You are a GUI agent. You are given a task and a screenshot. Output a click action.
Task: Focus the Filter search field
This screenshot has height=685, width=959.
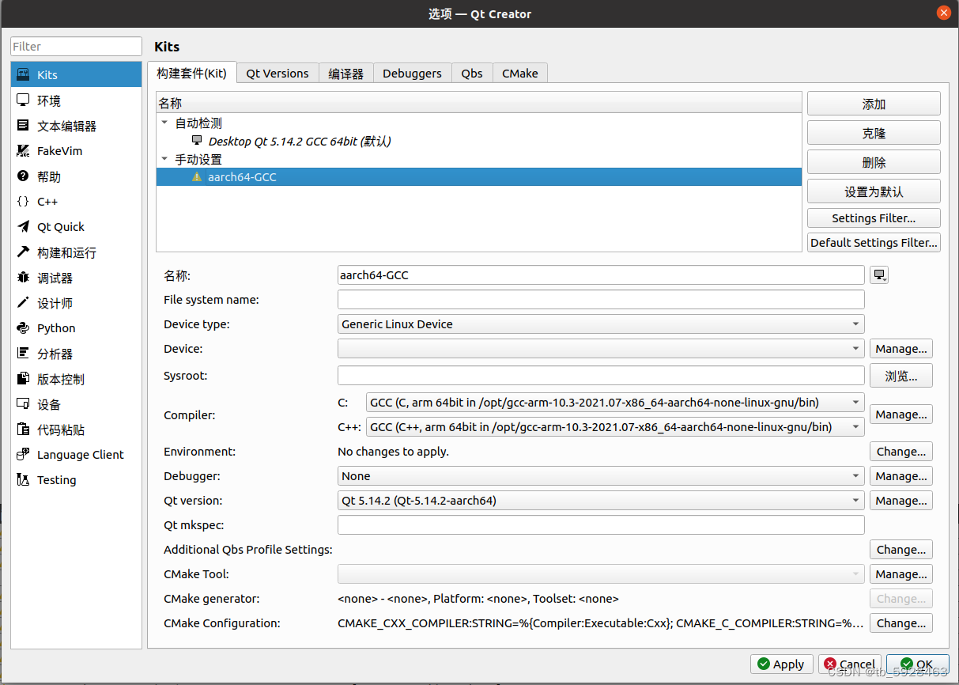pyautogui.click(x=76, y=47)
